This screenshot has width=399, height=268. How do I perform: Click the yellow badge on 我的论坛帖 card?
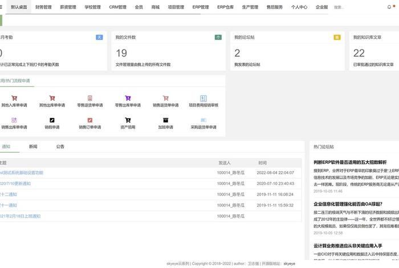(337, 38)
